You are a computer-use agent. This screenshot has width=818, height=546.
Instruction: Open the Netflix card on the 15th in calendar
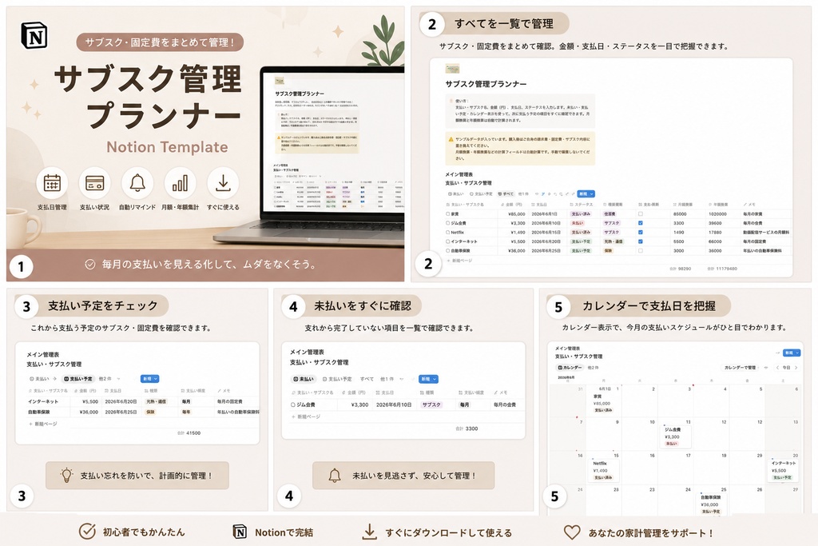604,470
